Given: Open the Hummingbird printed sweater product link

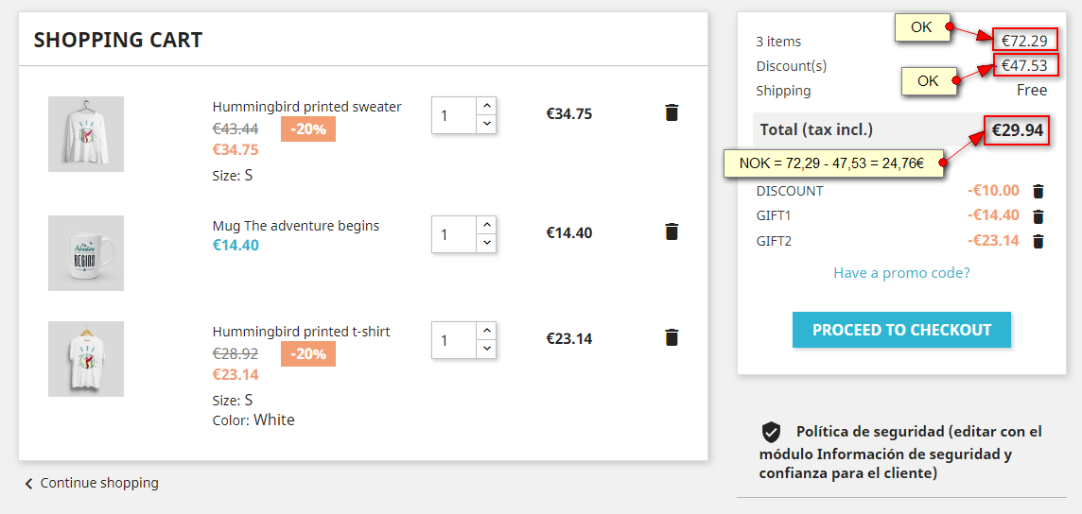Looking at the screenshot, I should pyautogui.click(x=306, y=107).
